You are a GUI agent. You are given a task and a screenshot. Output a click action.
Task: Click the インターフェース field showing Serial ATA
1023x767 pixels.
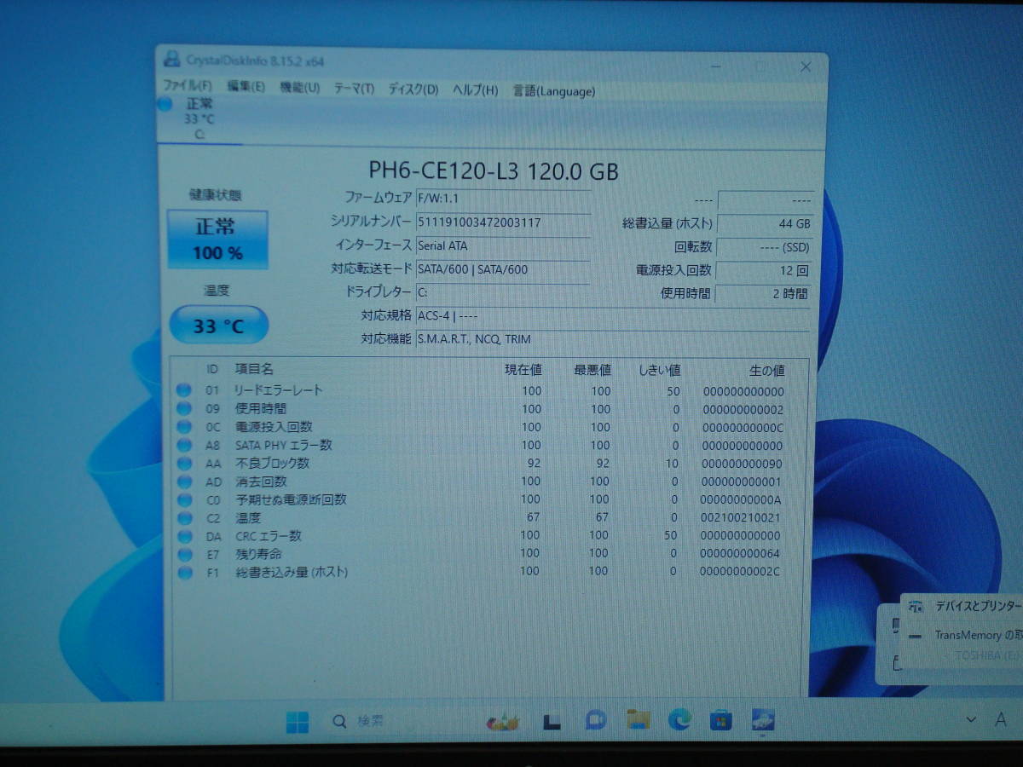(x=503, y=245)
